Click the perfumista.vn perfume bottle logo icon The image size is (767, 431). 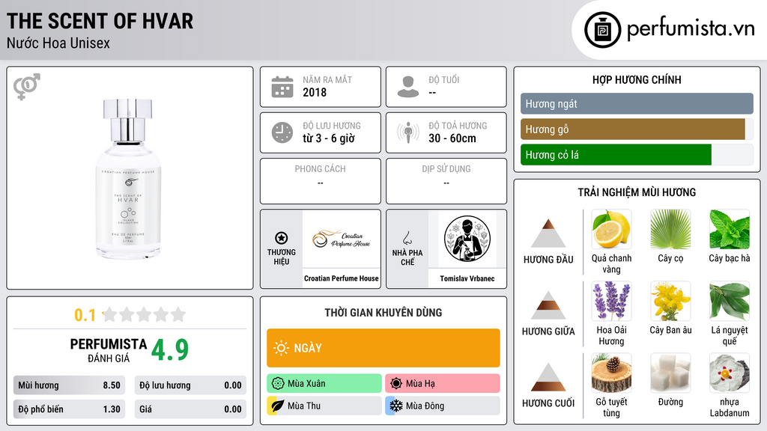coord(602,30)
